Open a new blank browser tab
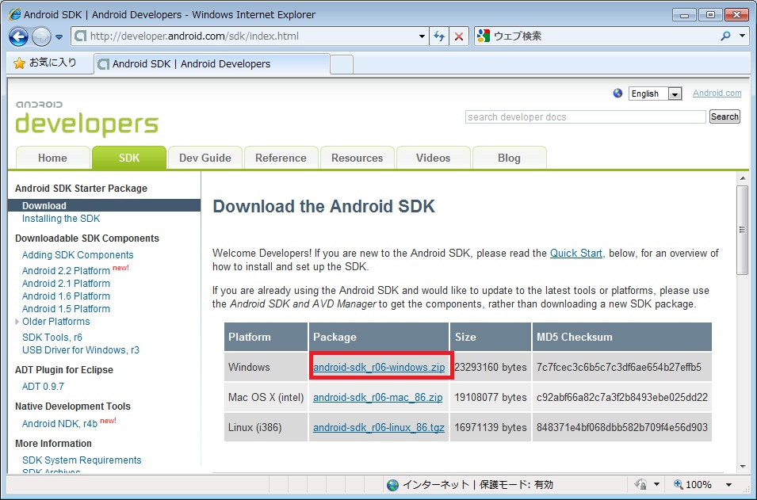The image size is (757, 500). click(342, 64)
